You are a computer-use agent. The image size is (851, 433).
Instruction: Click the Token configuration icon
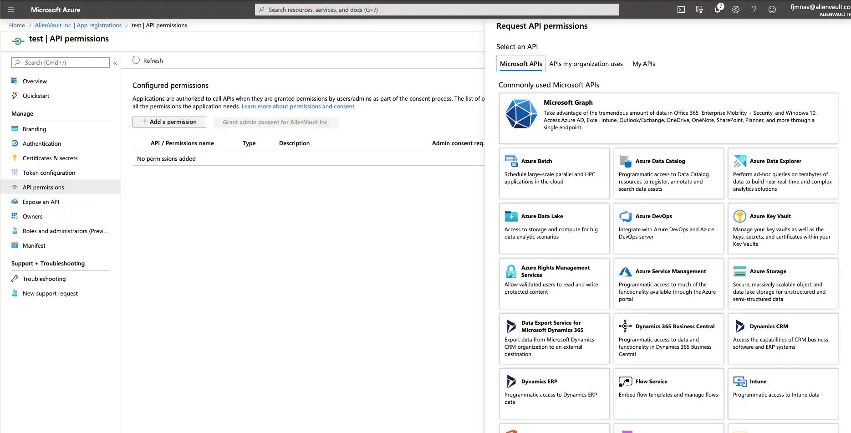point(15,173)
